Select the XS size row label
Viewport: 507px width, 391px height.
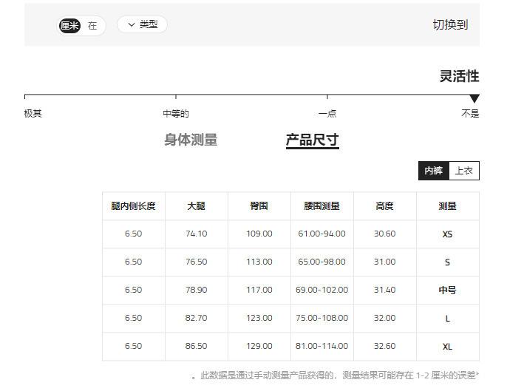[x=447, y=234]
